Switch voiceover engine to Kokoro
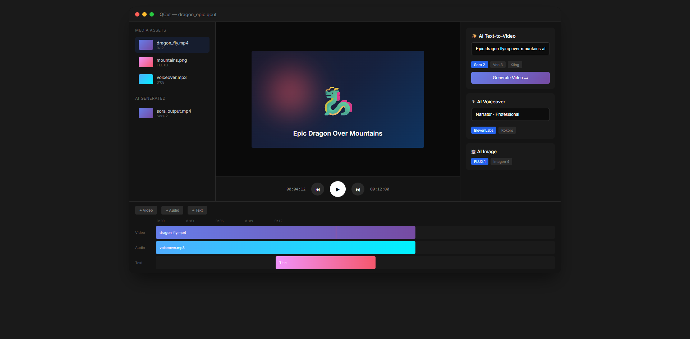The height and width of the screenshot is (339, 690). (507, 130)
